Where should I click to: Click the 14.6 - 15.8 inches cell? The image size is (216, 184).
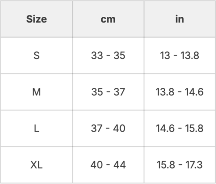click(180, 128)
